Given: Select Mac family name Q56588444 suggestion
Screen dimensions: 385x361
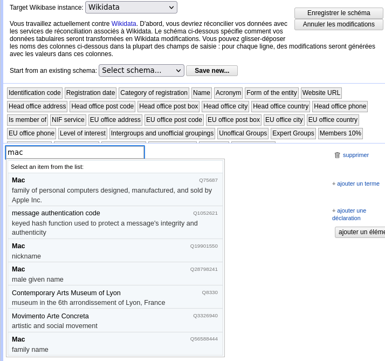Looking at the screenshot, I should (115, 344).
